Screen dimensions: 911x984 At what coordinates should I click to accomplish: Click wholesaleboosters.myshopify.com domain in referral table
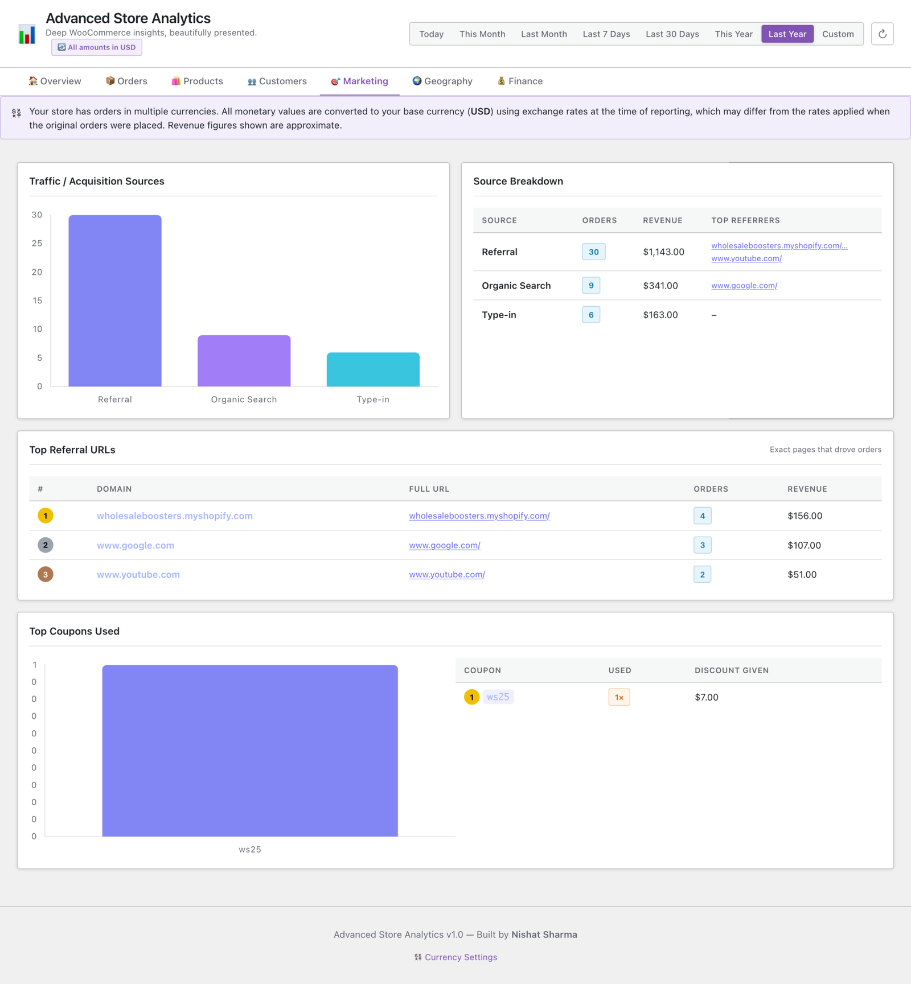coord(175,516)
